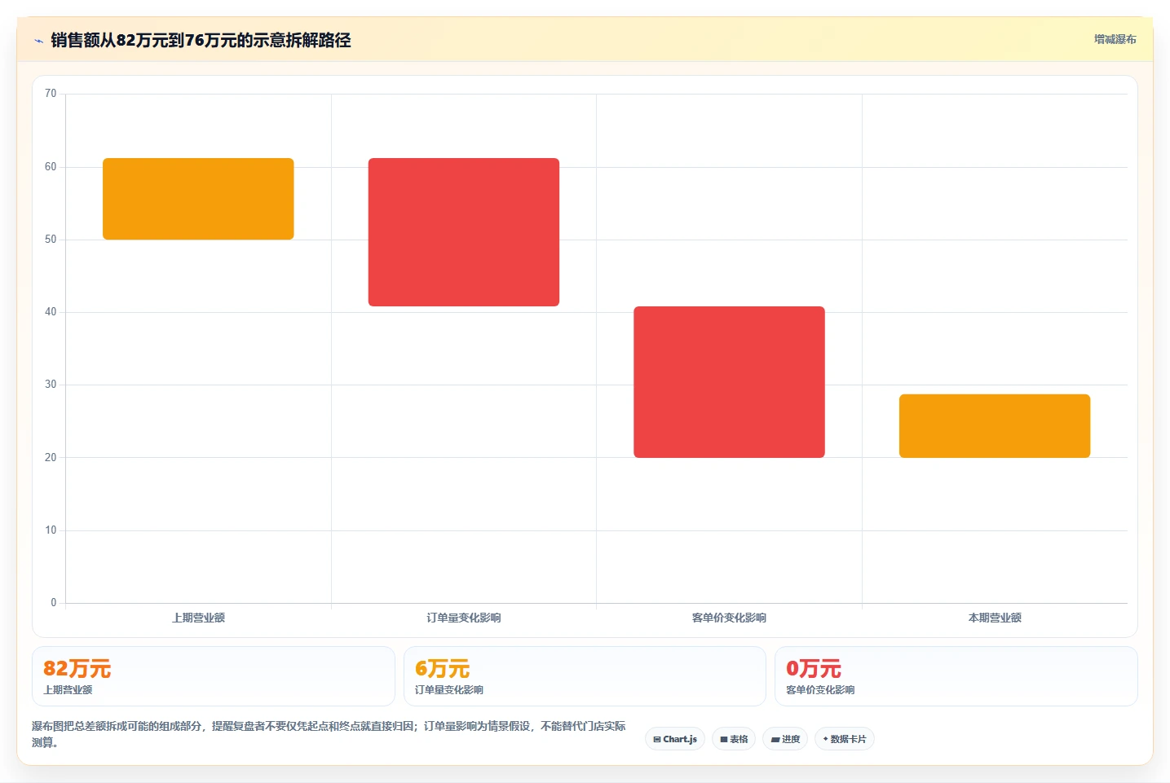This screenshot has width=1170, height=783.
Task: Click the y-axis value 20
Action: pos(51,458)
